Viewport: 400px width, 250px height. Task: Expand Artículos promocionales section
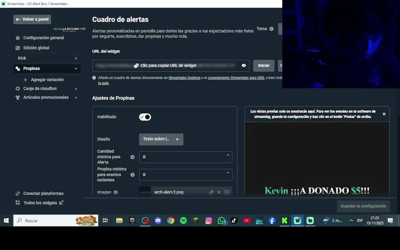point(76,98)
